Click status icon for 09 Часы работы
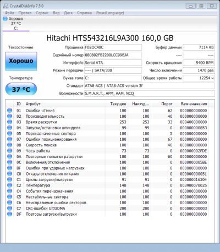The width and height of the screenshot is (220, 252). [9, 151]
